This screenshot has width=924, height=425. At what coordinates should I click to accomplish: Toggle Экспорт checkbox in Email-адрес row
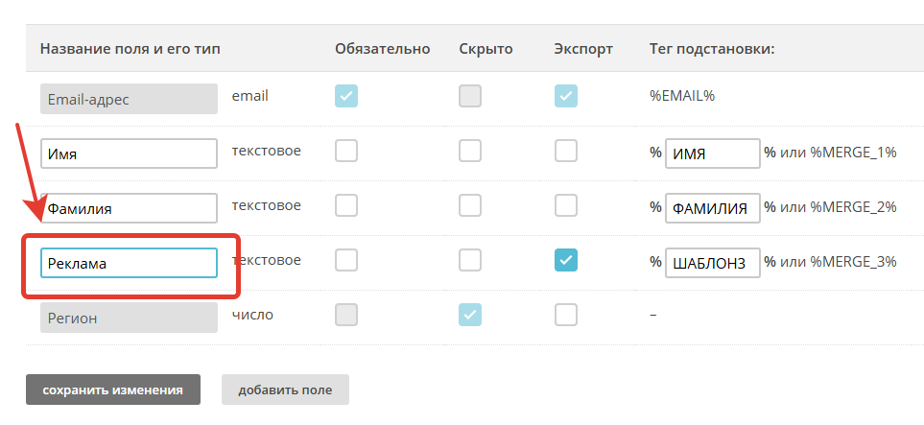pos(566,96)
